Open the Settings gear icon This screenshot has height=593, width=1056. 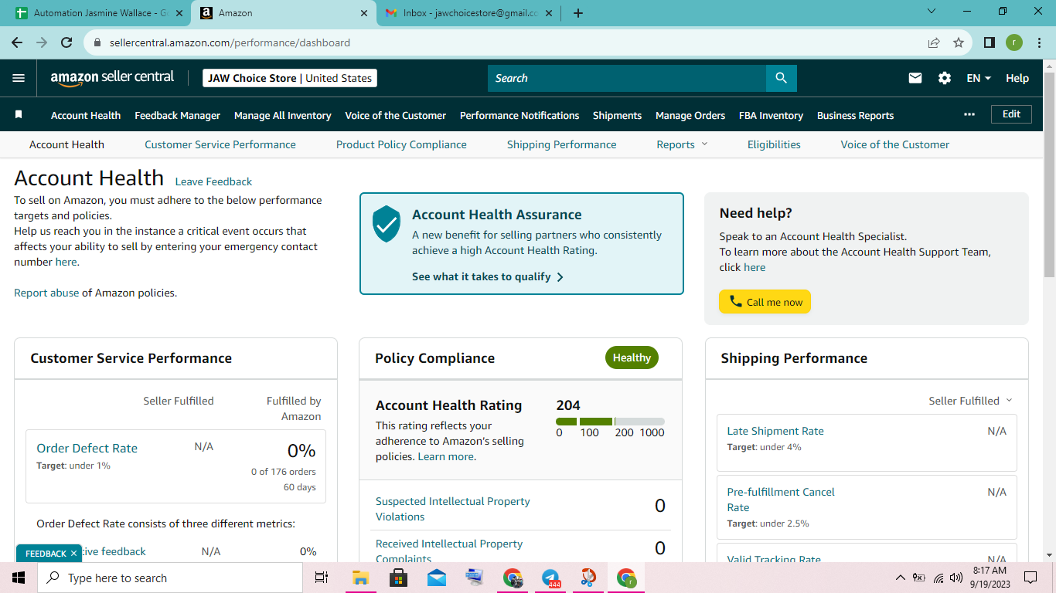(x=945, y=78)
